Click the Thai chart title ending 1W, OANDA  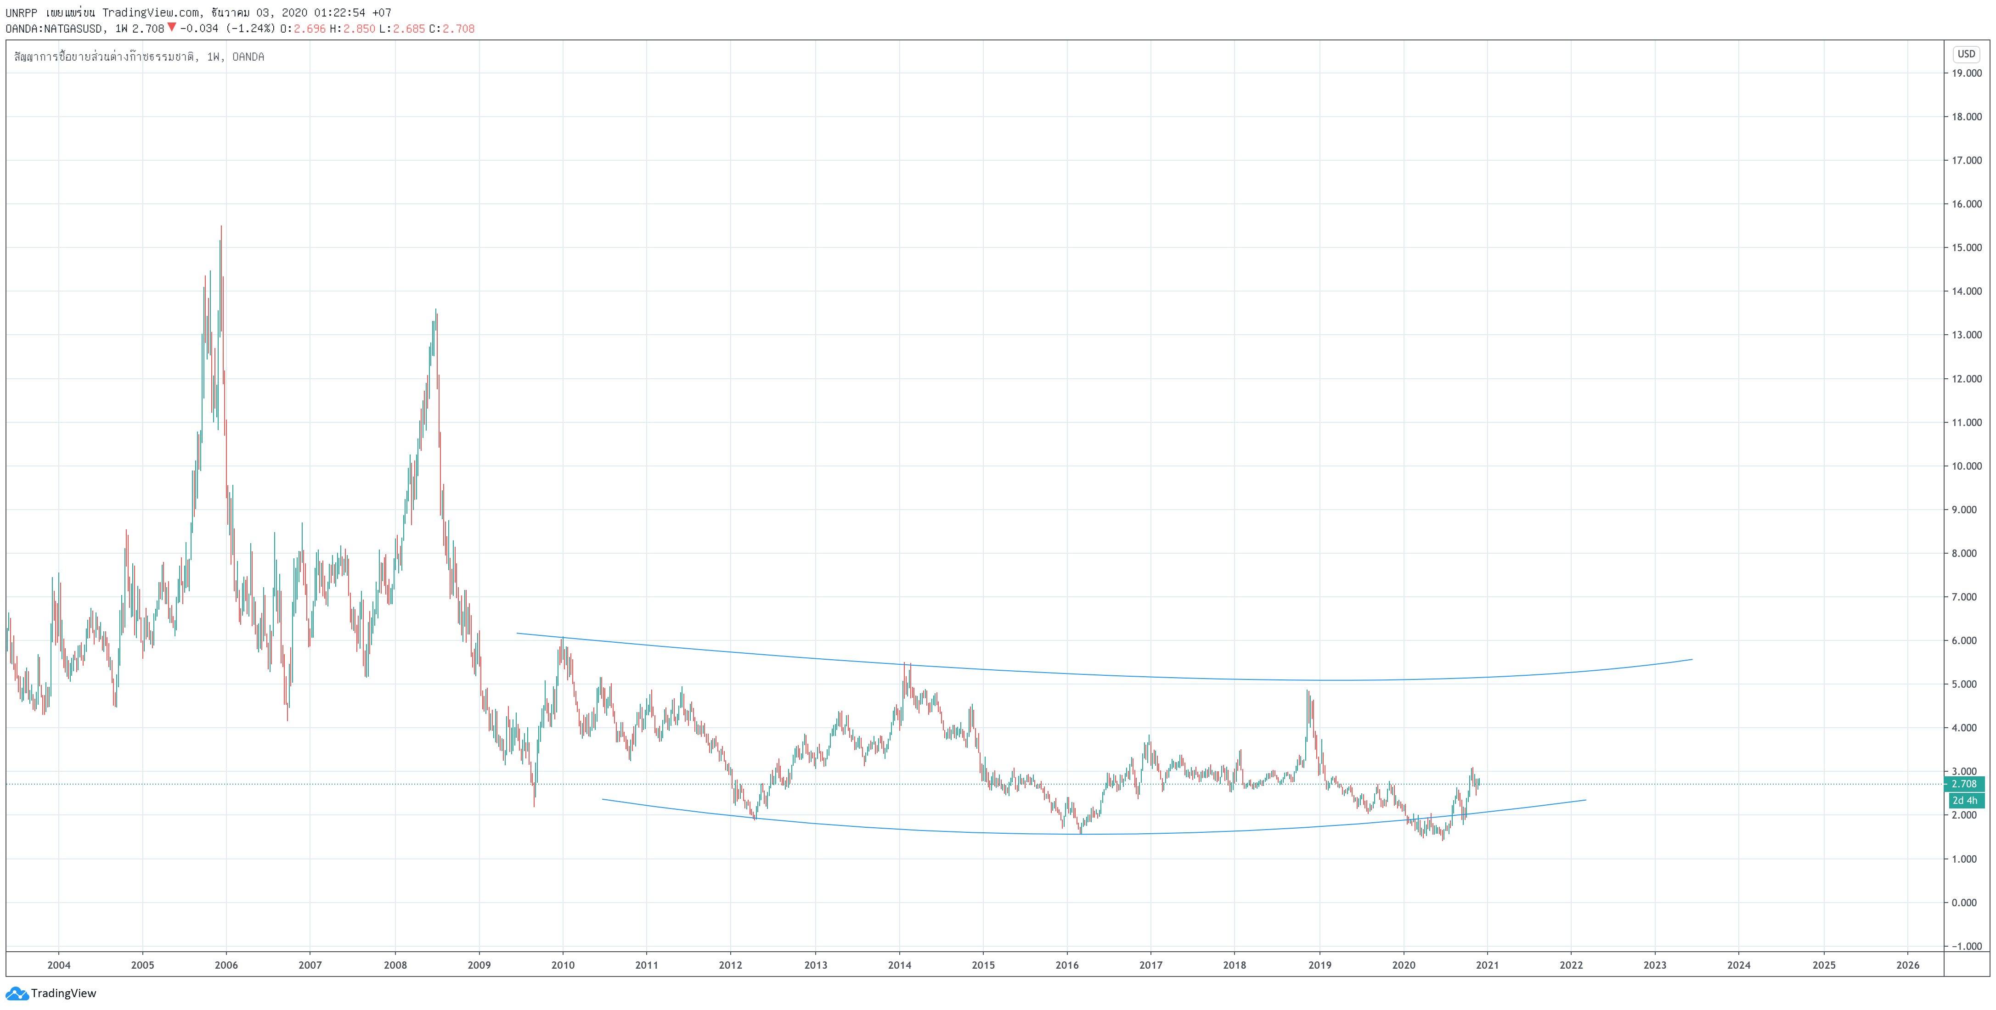[x=140, y=56]
